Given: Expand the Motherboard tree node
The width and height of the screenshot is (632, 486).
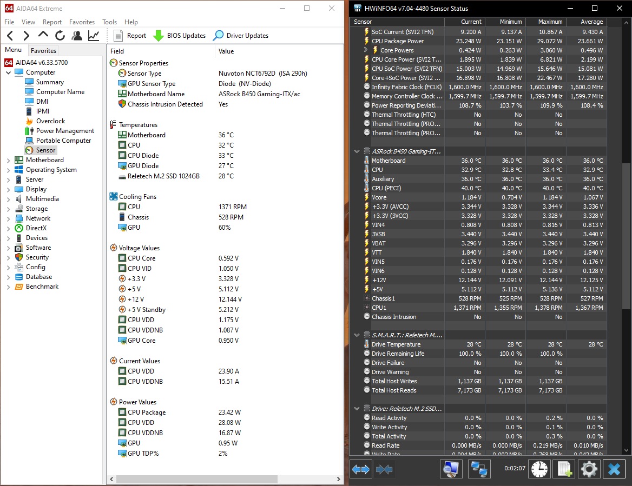Looking at the screenshot, I should 9,160.
